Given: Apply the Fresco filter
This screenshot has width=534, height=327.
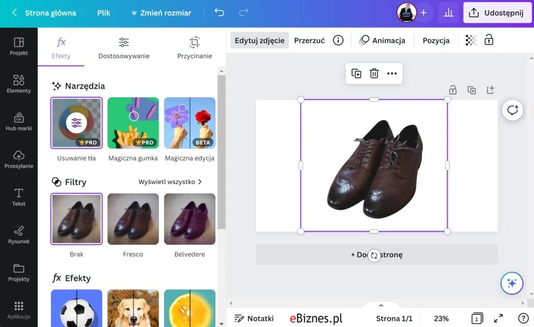Looking at the screenshot, I should [133, 219].
